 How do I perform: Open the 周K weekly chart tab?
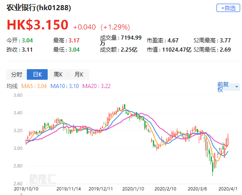point(58,75)
